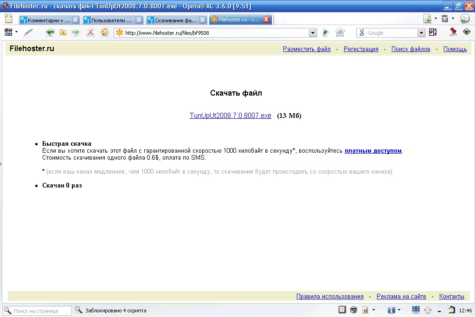The height and width of the screenshot is (317, 475).
Task: Open a new tab with the page icon
Action: point(8,19)
